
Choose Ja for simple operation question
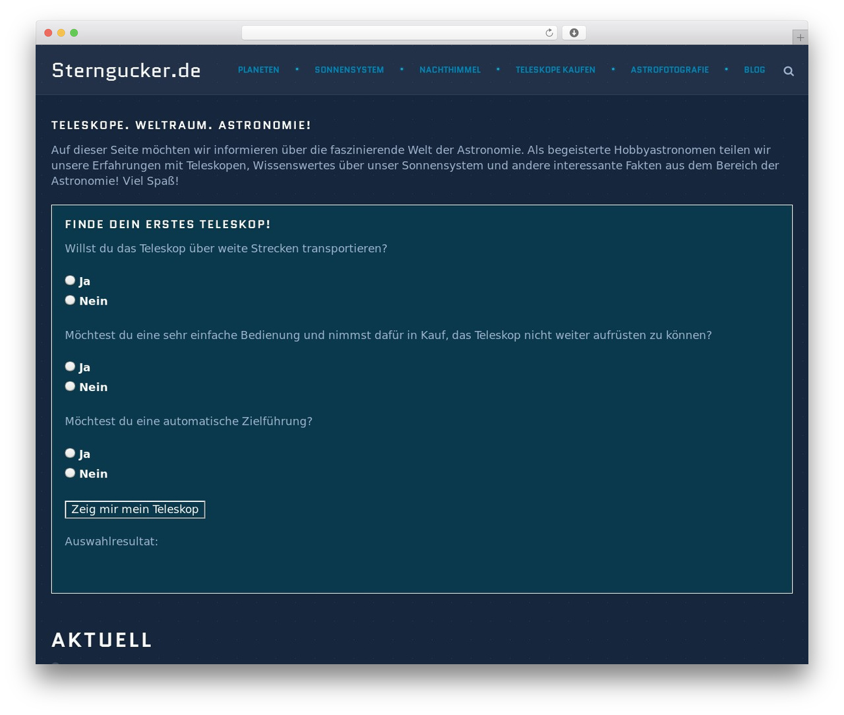tap(70, 366)
